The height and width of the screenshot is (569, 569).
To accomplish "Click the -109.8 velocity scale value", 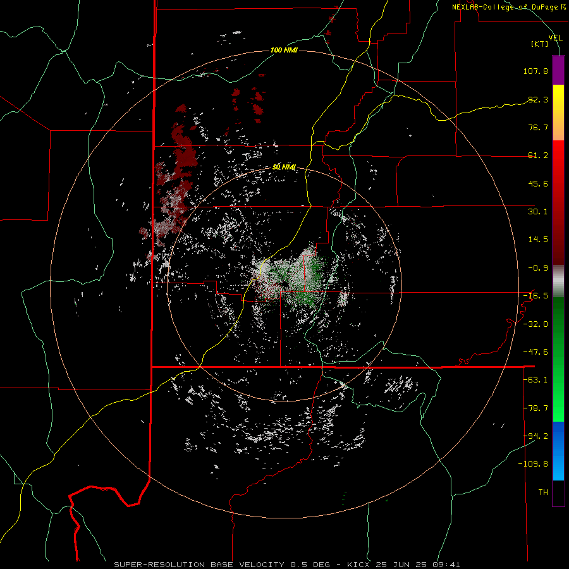I will click(x=534, y=464).
